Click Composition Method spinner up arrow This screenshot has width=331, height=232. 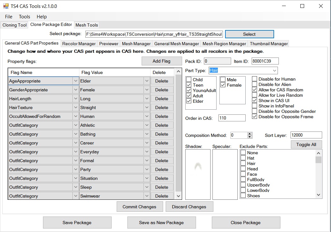(x=250, y=134)
